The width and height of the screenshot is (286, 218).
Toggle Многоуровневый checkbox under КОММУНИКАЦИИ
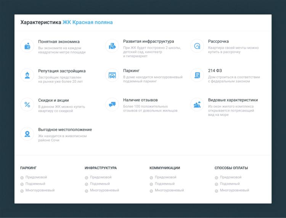[x=151, y=191]
